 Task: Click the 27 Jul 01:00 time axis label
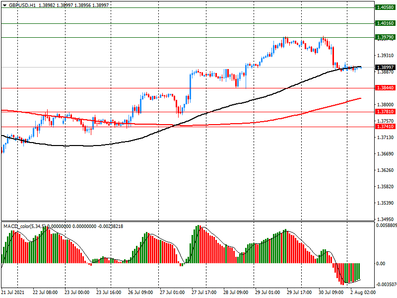coord(172,293)
